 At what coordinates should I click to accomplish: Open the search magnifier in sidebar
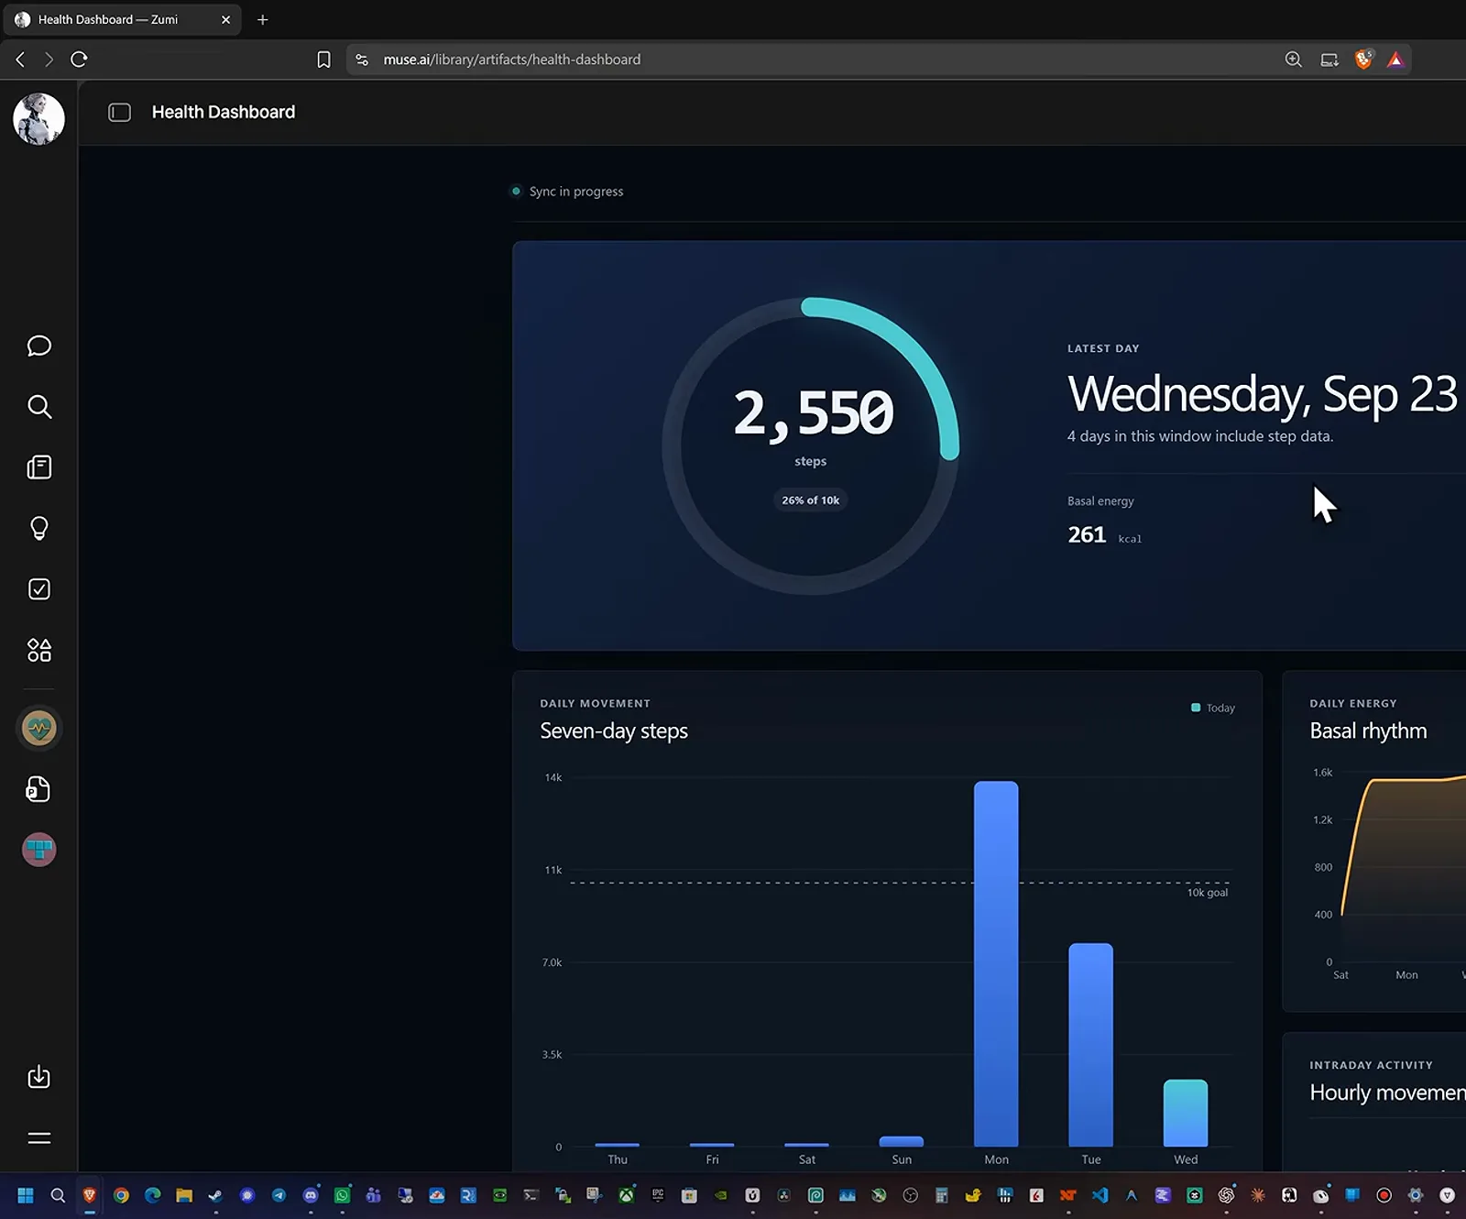click(39, 406)
